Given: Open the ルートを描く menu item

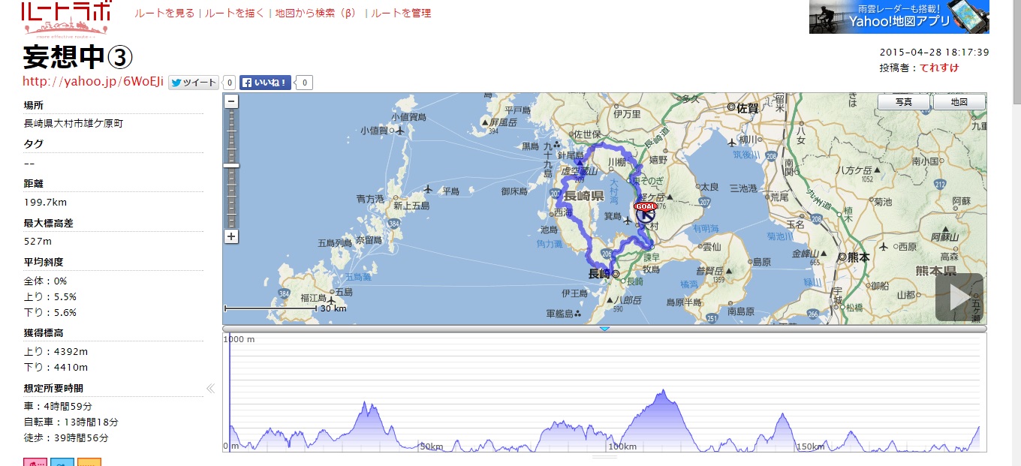Looking at the screenshot, I should [234, 13].
